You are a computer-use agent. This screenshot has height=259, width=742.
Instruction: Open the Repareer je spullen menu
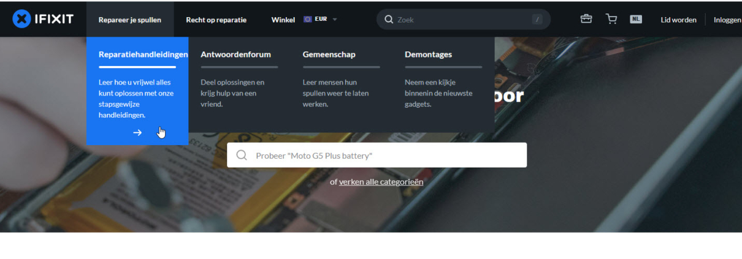[x=130, y=20]
